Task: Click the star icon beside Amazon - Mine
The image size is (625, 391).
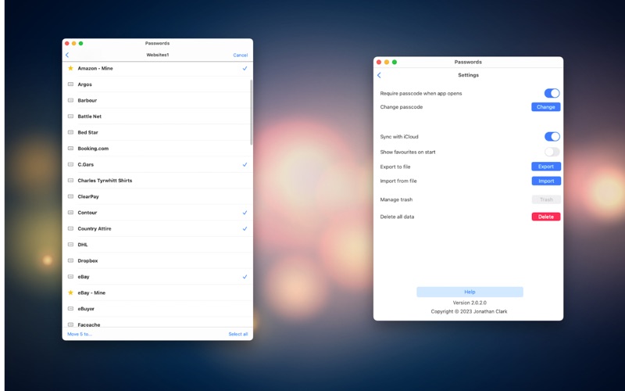Action: (x=70, y=68)
